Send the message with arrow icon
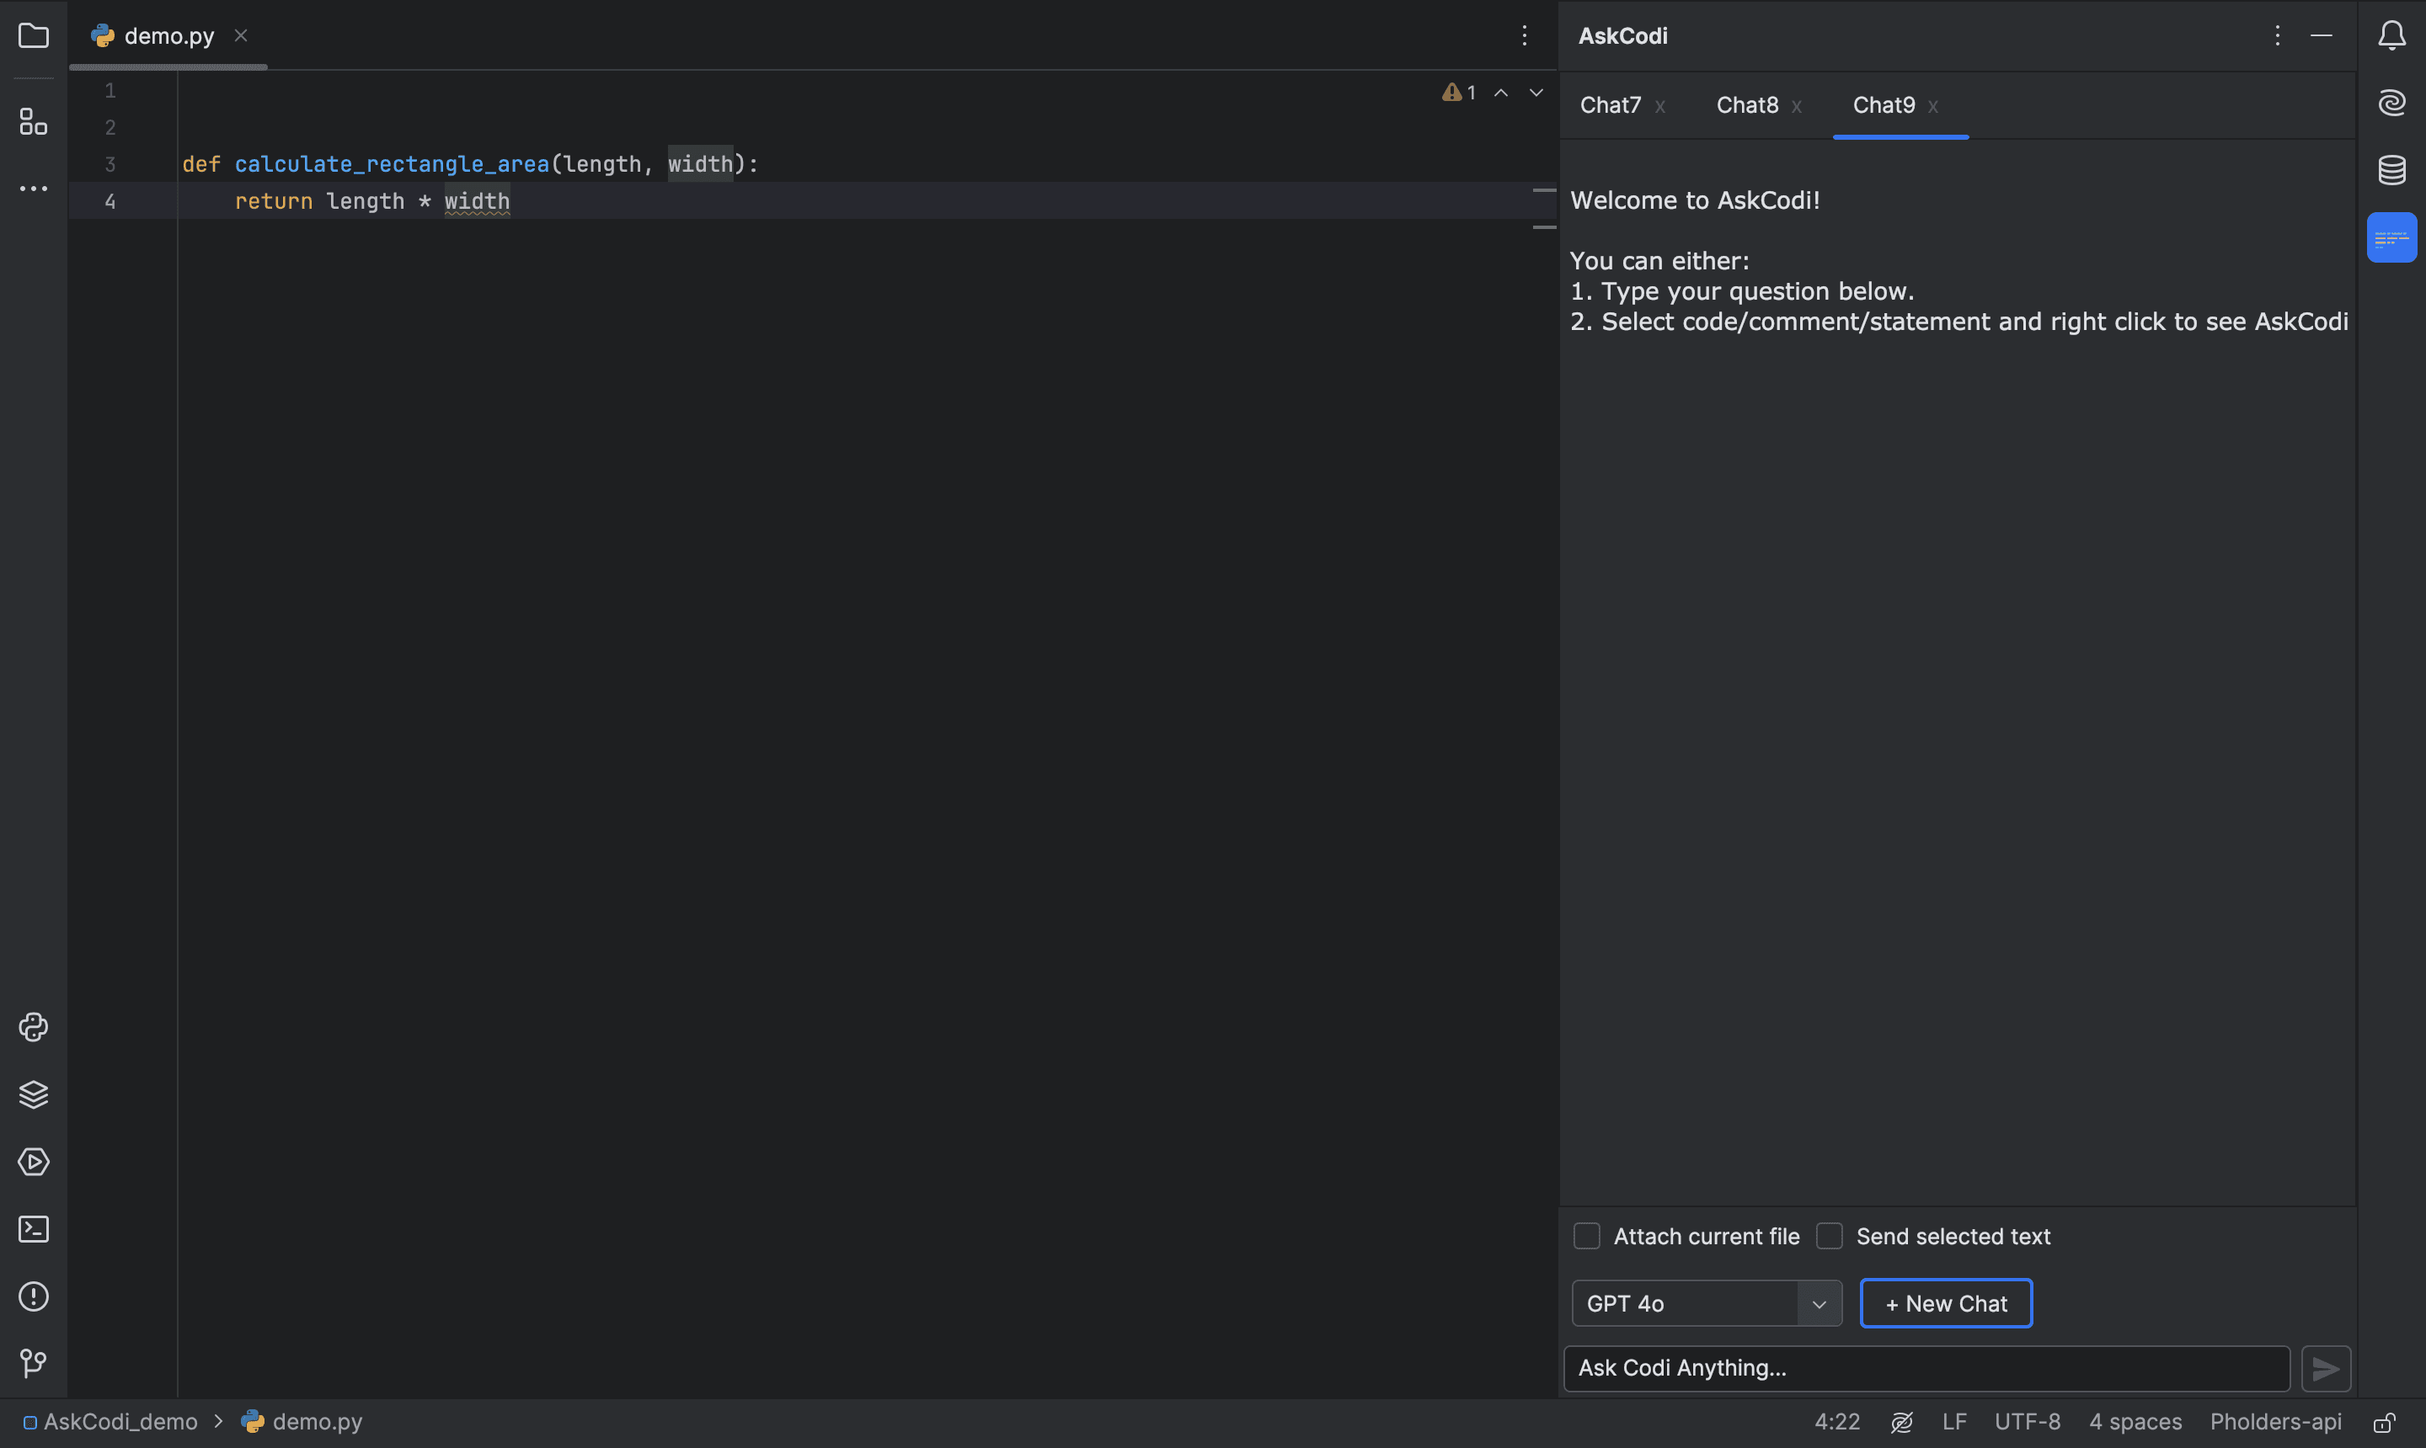This screenshot has width=2426, height=1448. click(2326, 1368)
